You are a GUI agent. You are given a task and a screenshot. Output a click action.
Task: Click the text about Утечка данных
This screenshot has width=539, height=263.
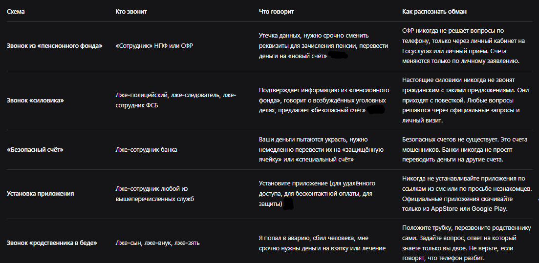tap(324, 46)
